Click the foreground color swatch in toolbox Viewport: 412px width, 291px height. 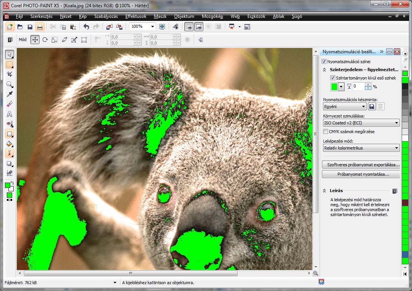8,185
